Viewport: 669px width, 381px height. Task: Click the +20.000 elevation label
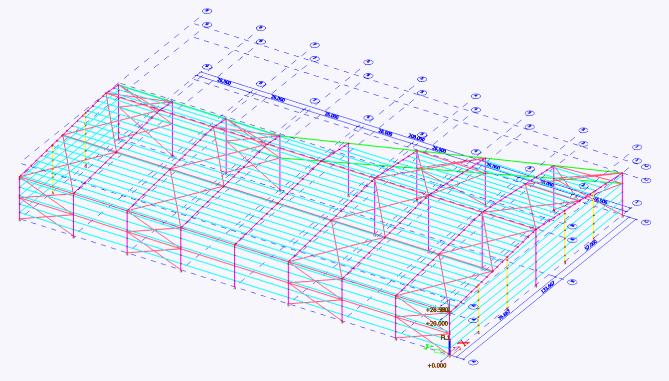pos(437,324)
